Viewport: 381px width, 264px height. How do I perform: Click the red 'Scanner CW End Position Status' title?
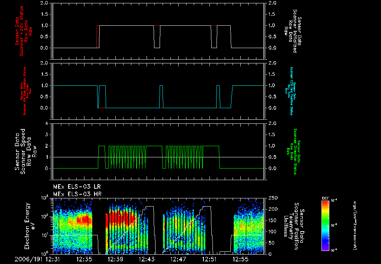[x=25, y=91]
